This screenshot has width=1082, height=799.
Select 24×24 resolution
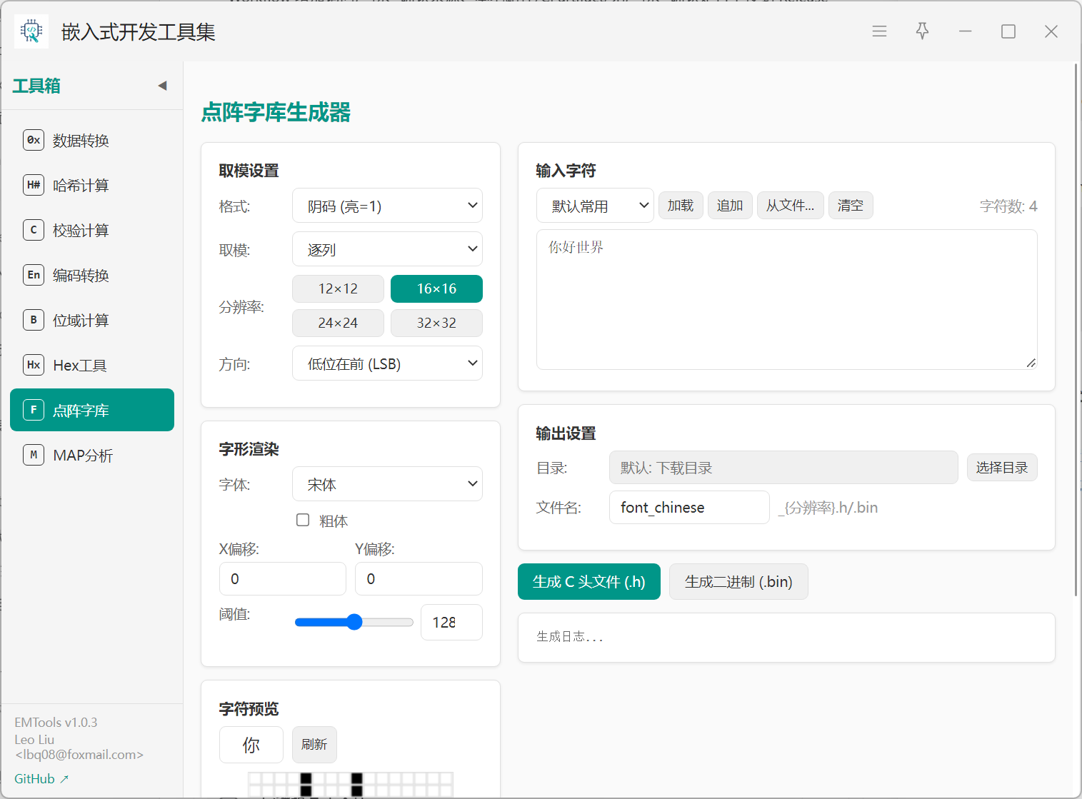tap(338, 323)
